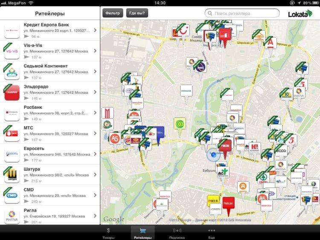Click the Кредит Европа Банк title
Image resolution: width=320 pixels, height=240 pixels.
pos(47,25)
